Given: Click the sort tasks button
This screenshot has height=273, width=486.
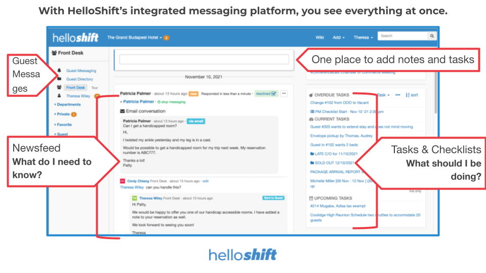Looking at the screenshot, I should [x=412, y=95].
